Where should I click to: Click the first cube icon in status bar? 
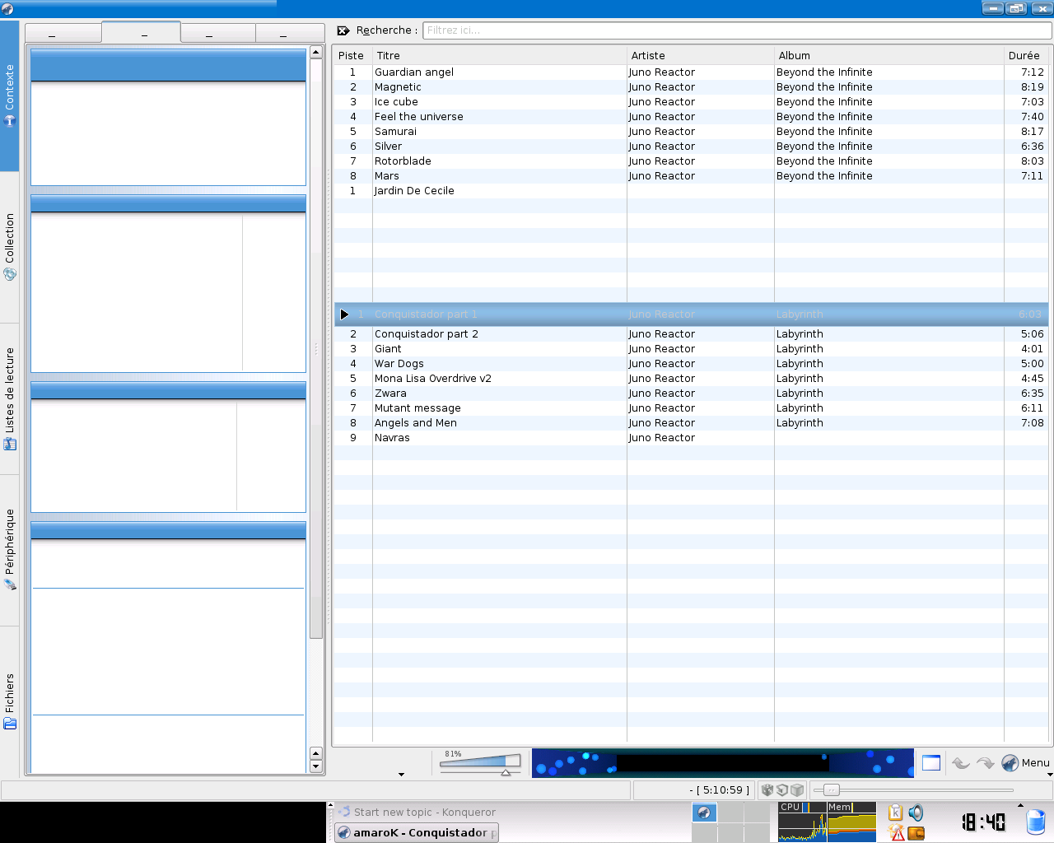pos(767,790)
